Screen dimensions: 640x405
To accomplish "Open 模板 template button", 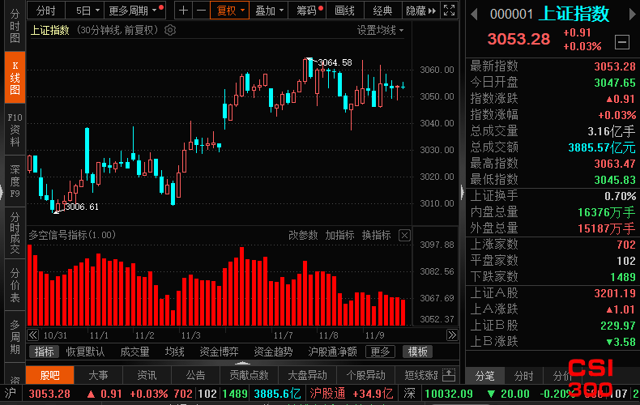I will pyautogui.click(x=417, y=352).
